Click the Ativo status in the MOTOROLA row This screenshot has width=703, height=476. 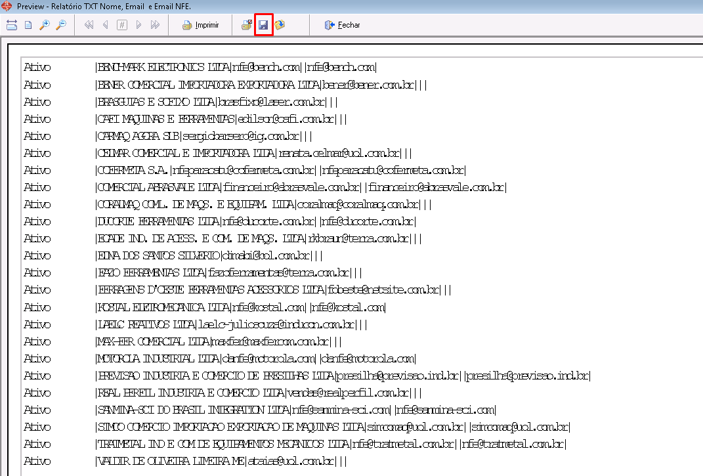[37, 358]
